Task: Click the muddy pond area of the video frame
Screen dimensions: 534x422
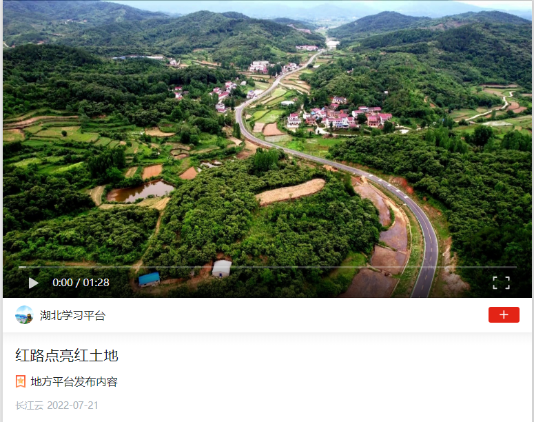Action: click(x=141, y=192)
